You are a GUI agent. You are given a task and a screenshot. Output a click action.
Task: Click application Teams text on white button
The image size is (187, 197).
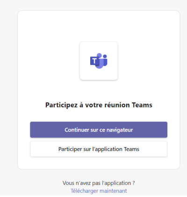pyautogui.click(x=117, y=149)
